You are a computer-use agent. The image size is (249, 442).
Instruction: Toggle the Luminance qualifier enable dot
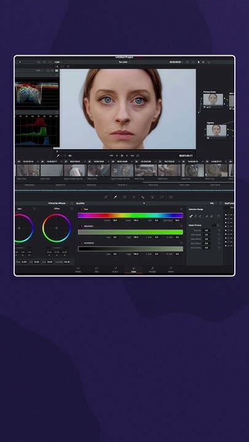pyautogui.click(x=82, y=242)
